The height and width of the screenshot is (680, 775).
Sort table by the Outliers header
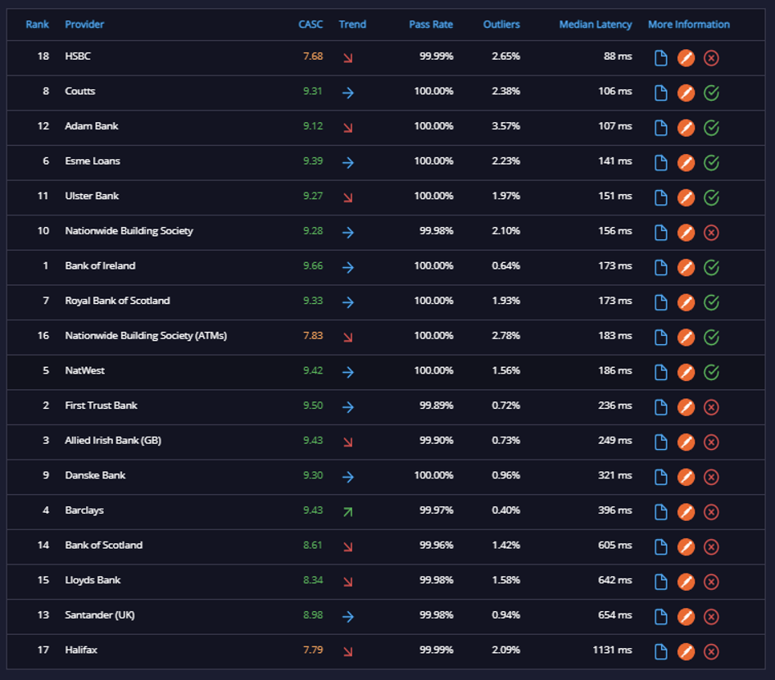501,25
